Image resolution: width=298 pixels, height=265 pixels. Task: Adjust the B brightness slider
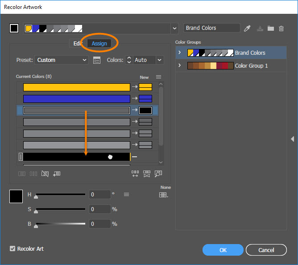(x=60, y=224)
